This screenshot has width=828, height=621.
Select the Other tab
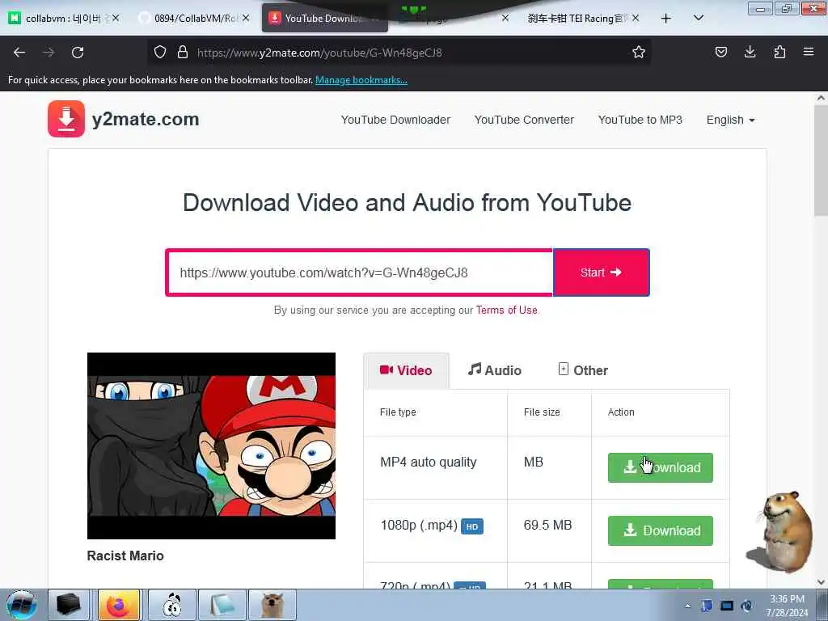[x=583, y=370]
